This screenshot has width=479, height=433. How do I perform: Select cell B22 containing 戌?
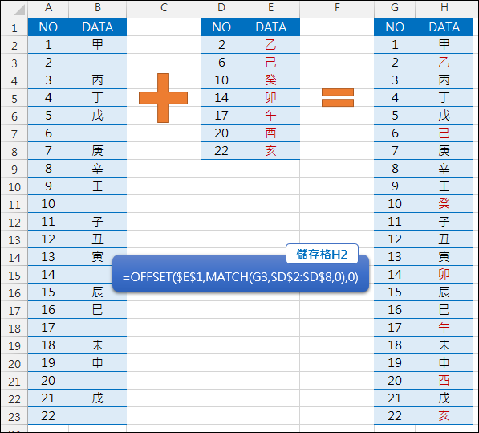click(98, 398)
